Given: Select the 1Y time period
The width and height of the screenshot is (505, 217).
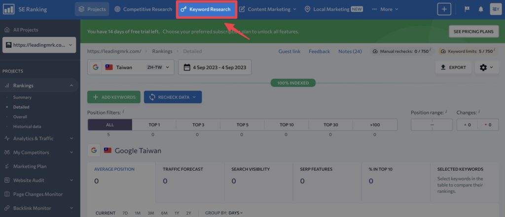Looking at the screenshot, I should point(177,213).
